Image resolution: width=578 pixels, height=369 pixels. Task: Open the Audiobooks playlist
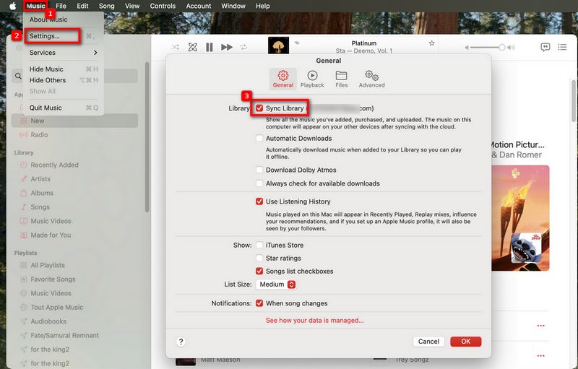tap(75, 321)
